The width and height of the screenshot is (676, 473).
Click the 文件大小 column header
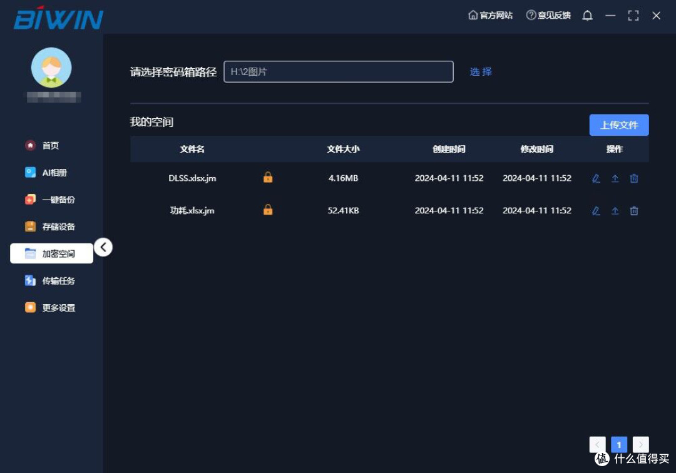(x=343, y=149)
